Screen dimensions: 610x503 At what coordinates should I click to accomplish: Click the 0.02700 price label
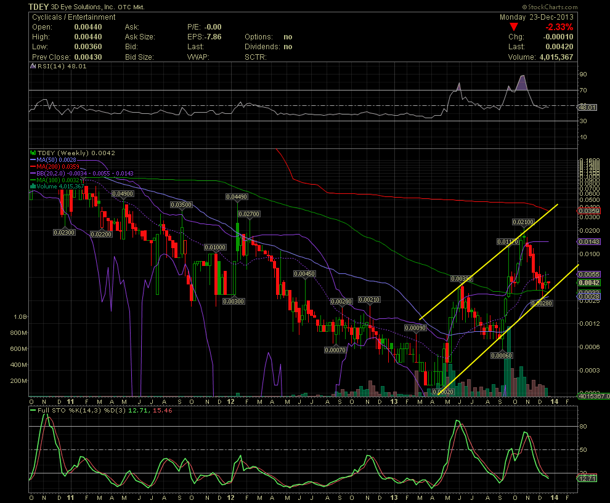click(249, 214)
